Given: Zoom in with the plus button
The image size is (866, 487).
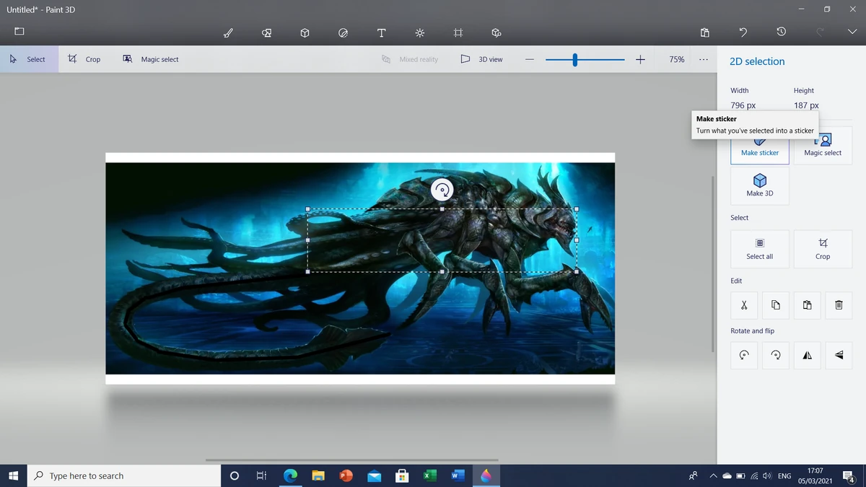Looking at the screenshot, I should click(640, 59).
